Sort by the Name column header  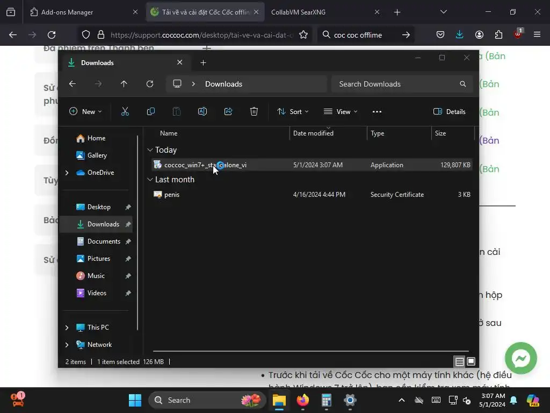[x=220, y=133]
